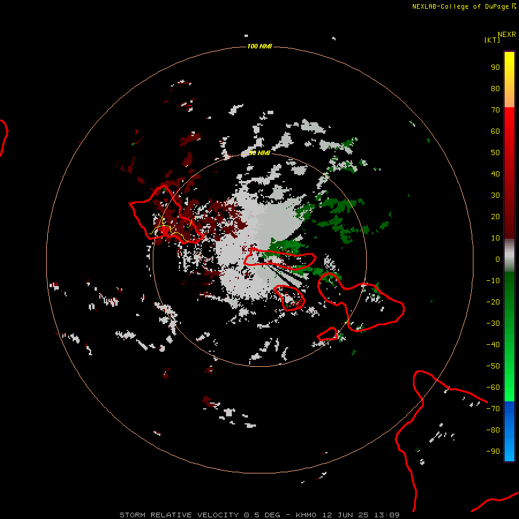
Task: Click the 13:09 timestamp in caption
Action: pos(387,515)
